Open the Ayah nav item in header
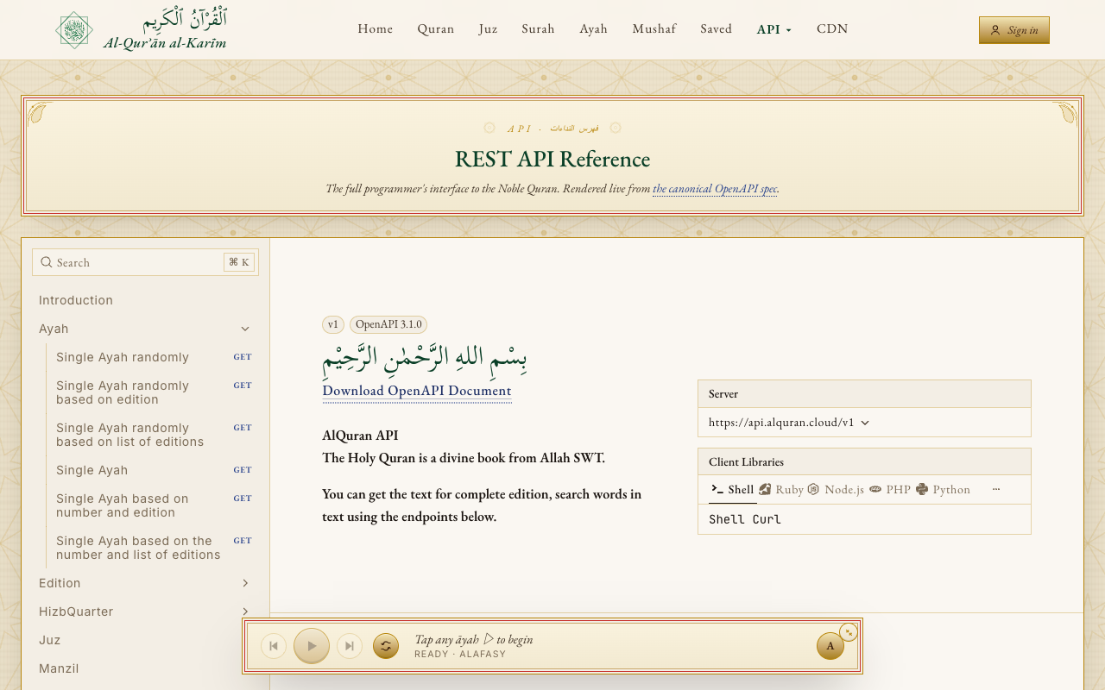 point(594,28)
